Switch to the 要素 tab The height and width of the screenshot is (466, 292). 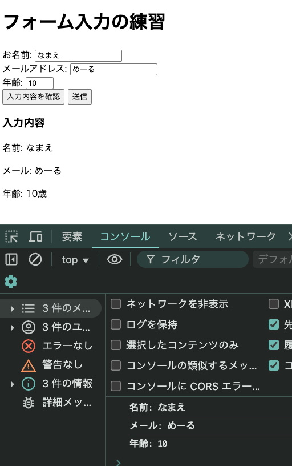[x=72, y=236]
